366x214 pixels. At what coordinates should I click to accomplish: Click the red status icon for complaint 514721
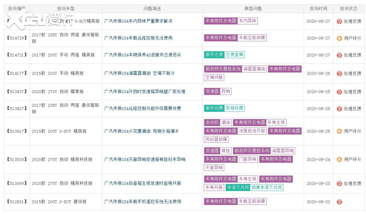[339, 55]
